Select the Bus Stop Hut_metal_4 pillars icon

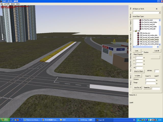[140, 22]
